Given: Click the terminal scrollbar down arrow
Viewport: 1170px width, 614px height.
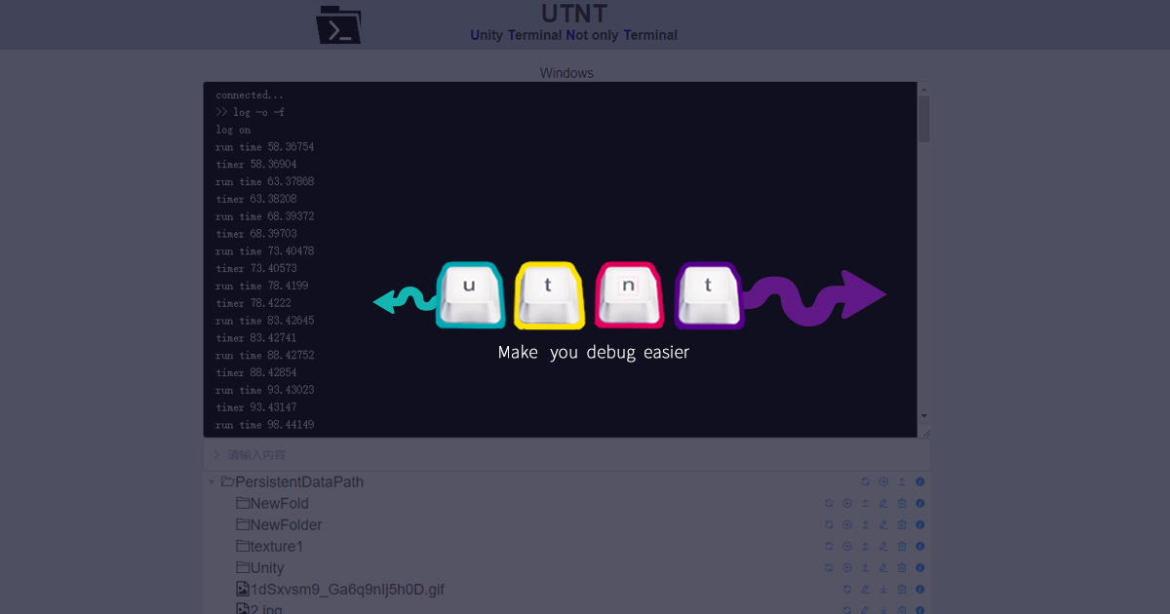Looking at the screenshot, I should 923,417.
